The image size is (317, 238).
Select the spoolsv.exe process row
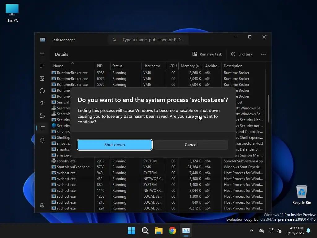(158, 161)
